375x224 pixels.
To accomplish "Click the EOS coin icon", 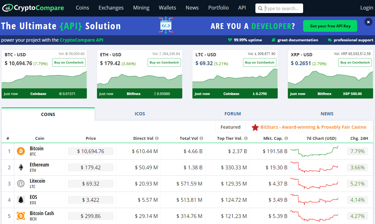I will [21, 200].
